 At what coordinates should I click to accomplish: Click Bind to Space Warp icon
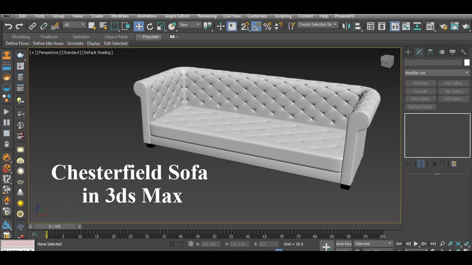click(55, 26)
